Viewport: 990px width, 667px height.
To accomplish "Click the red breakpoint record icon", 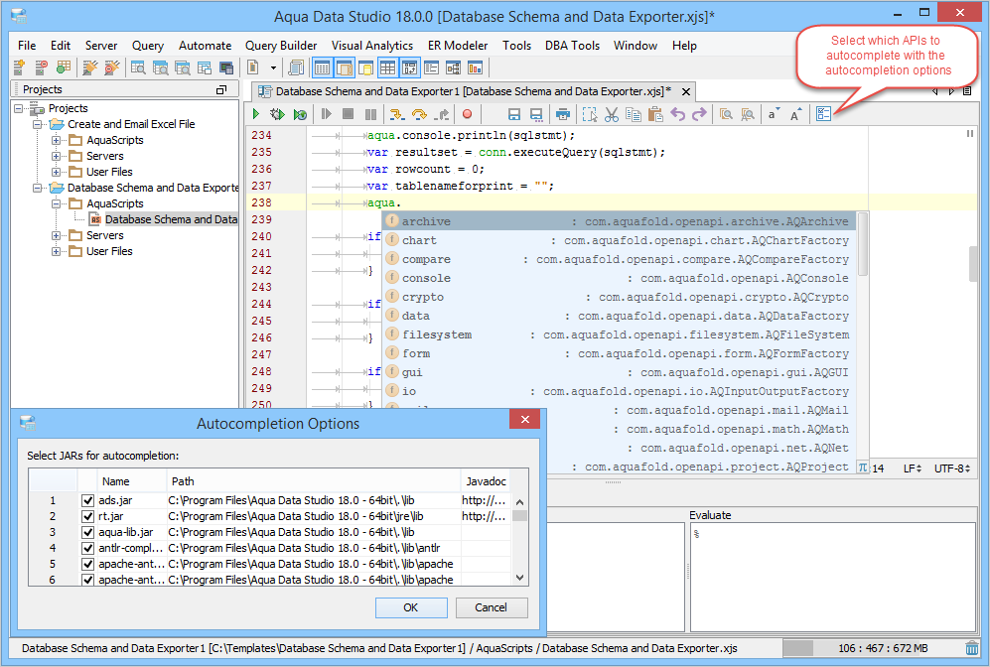I will click(468, 114).
